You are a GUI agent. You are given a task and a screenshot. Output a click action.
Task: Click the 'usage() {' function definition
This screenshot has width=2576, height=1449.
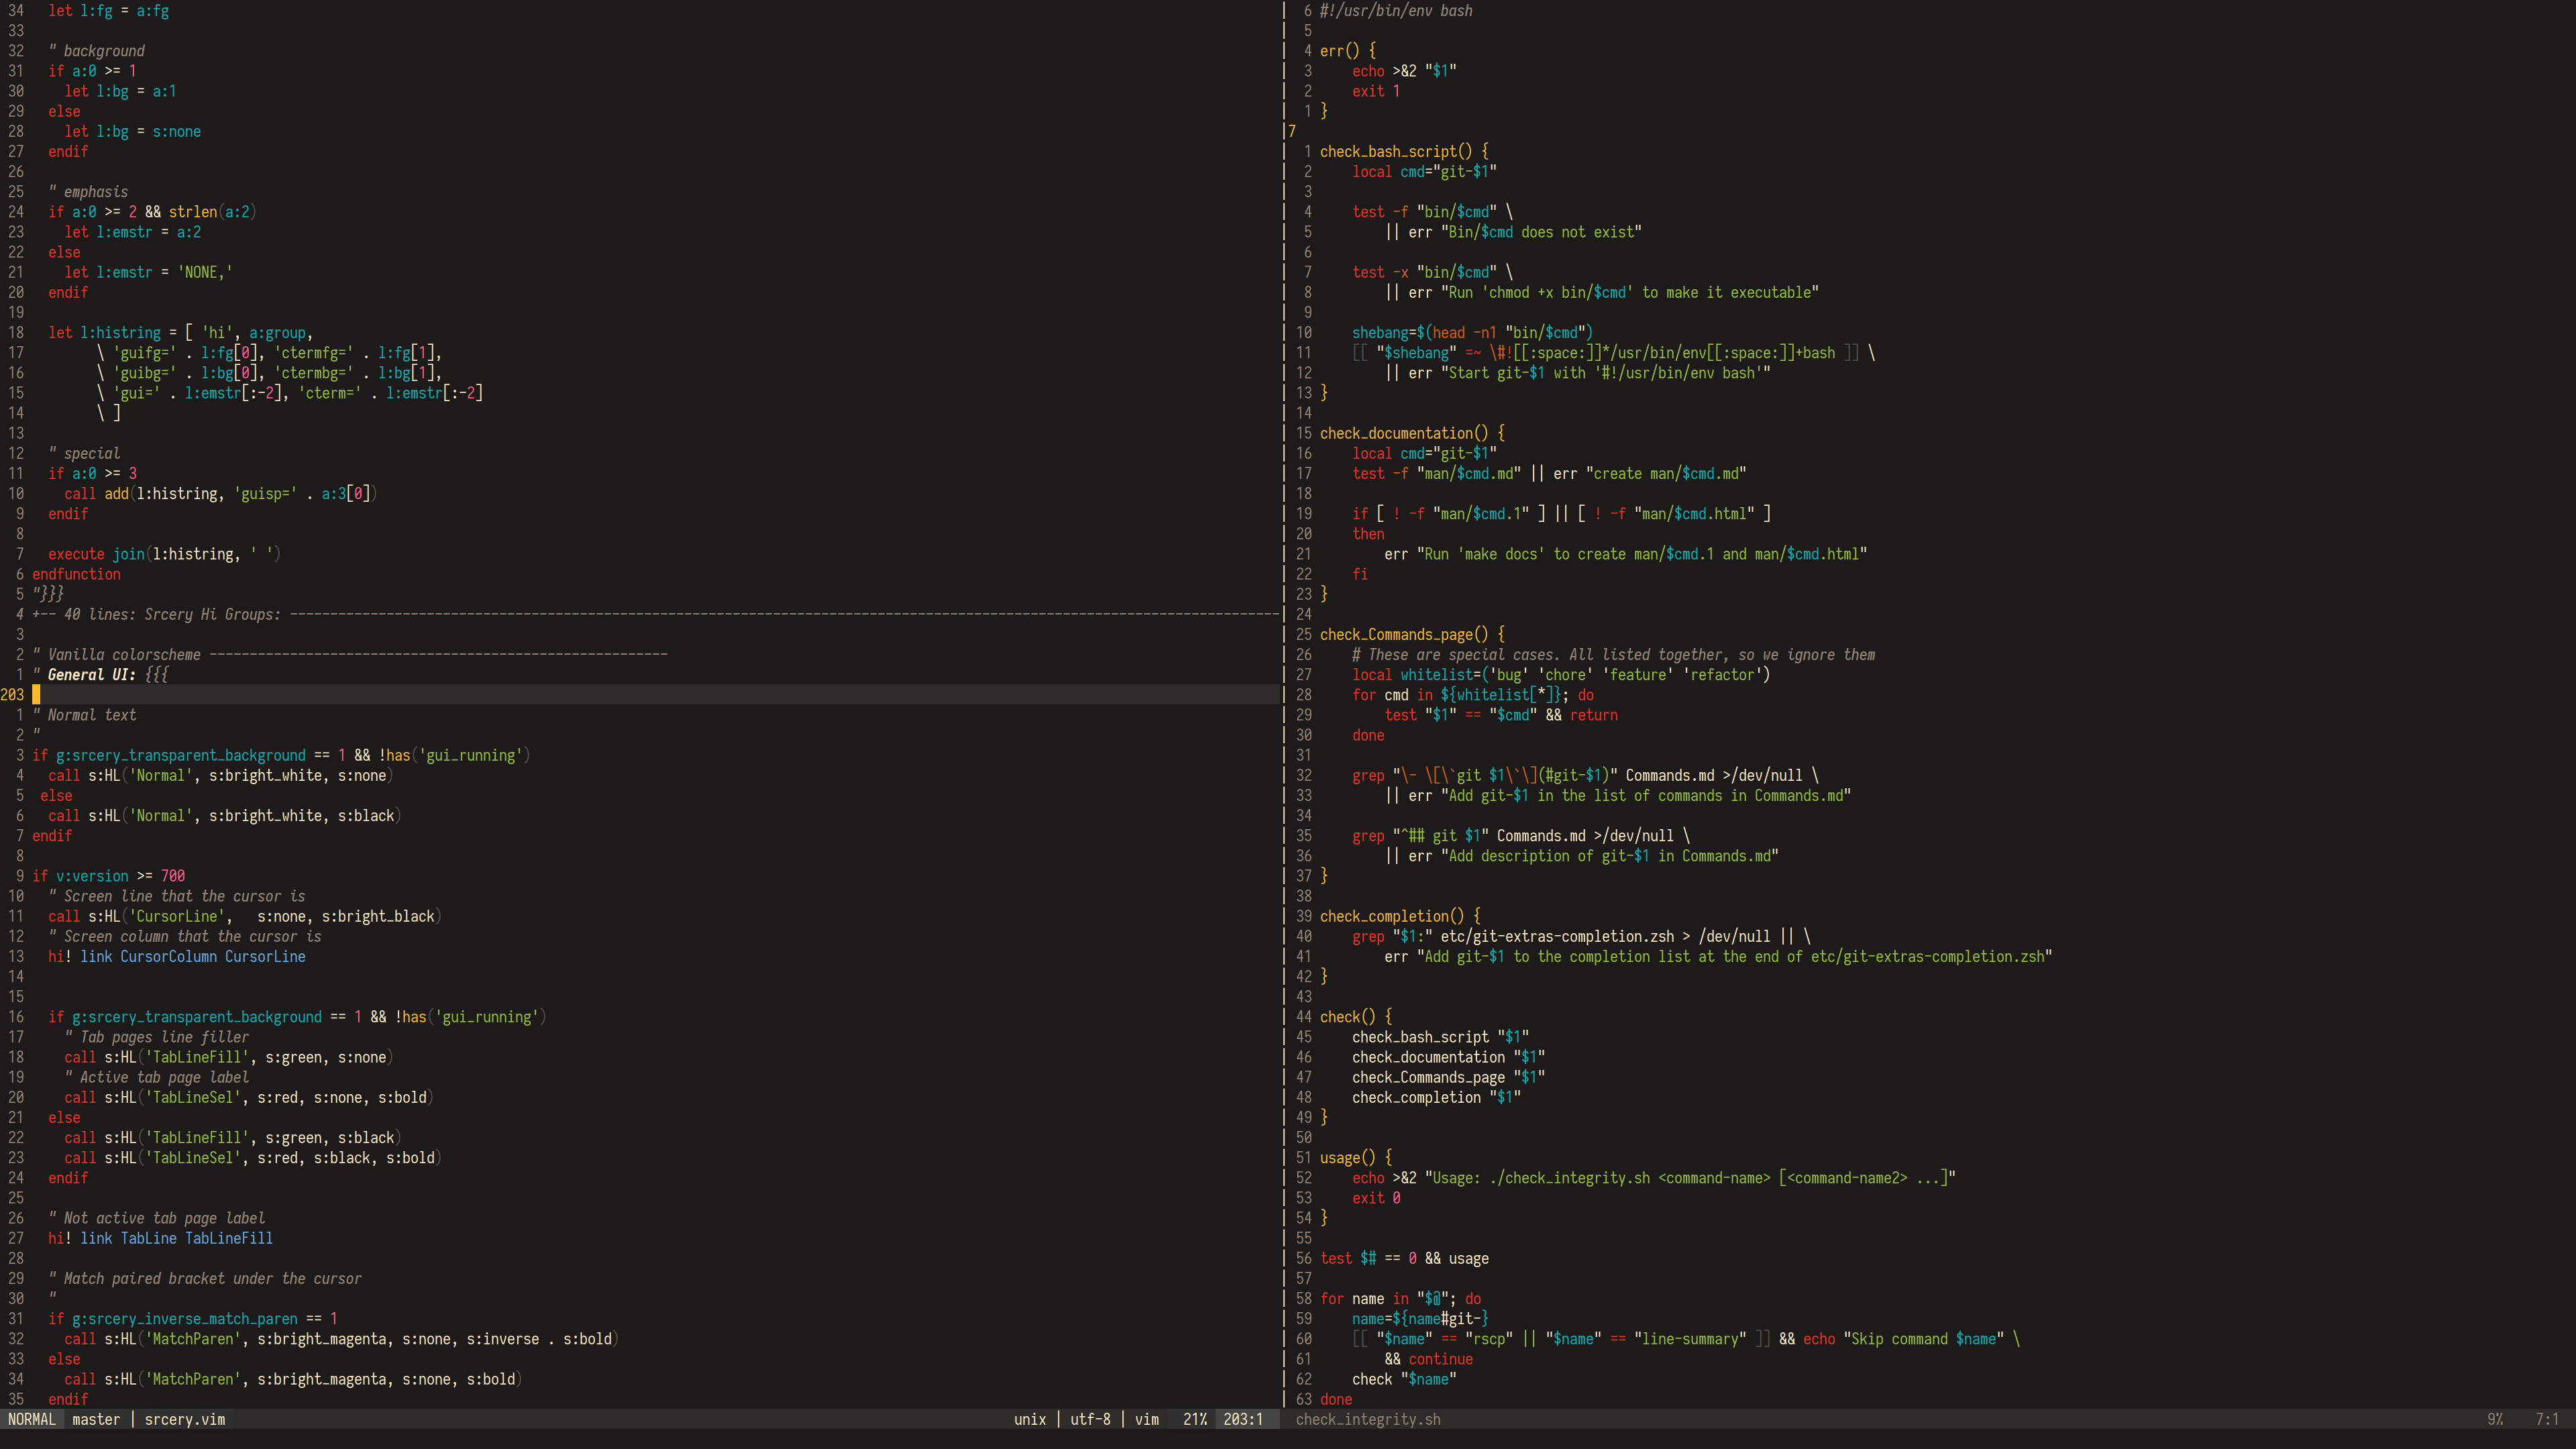tap(1355, 1158)
